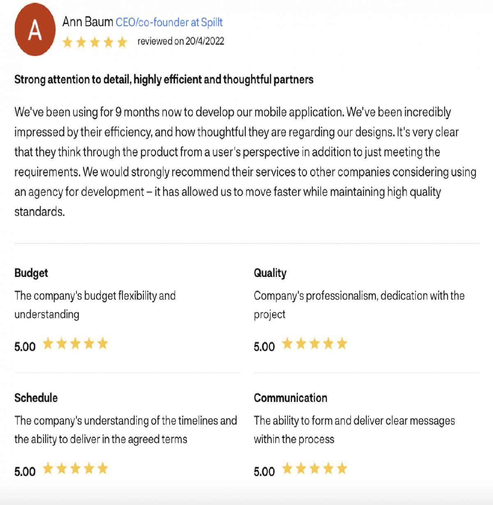The height and width of the screenshot is (505, 493).
Task: Click the first star under Budget rating
Action: 48,344
